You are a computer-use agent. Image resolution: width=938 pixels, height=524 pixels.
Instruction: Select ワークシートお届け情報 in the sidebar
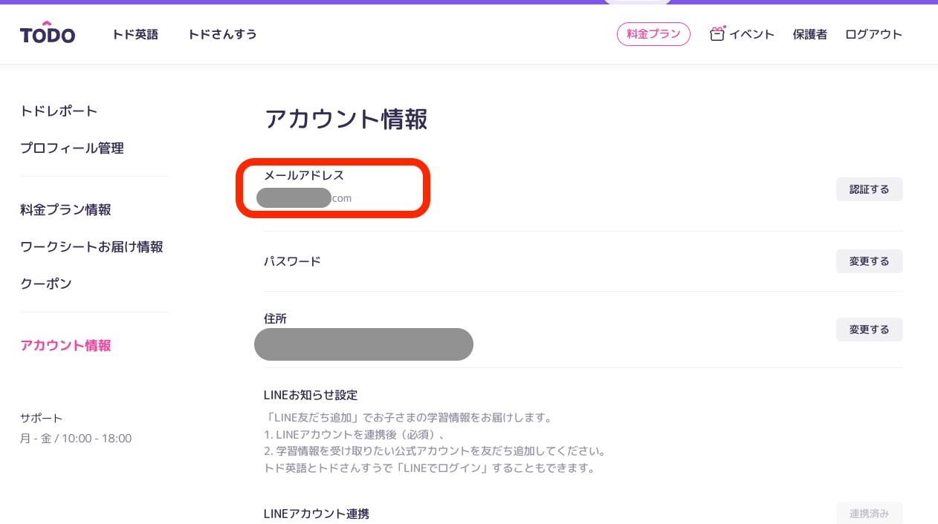91,247
